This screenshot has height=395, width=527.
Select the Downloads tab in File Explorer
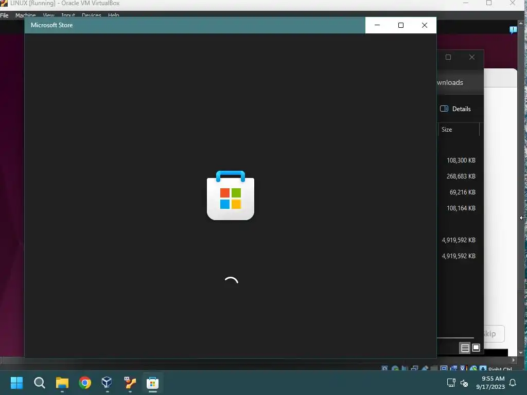pos(450,83)
